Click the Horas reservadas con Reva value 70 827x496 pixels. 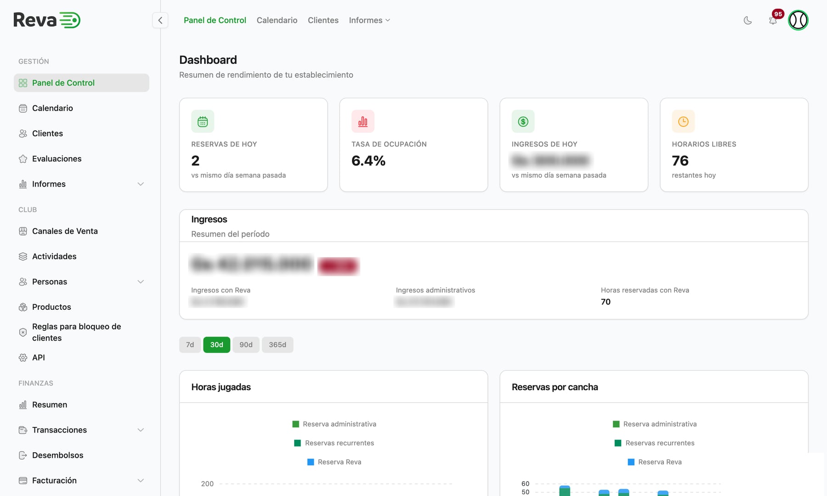pos(606,302)
